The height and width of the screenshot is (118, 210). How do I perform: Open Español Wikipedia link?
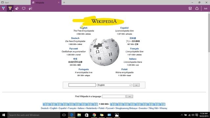[x=124, y=28]
